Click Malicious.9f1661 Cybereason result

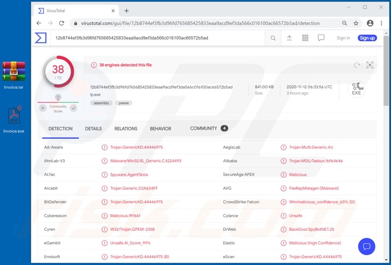coord(125,216)
